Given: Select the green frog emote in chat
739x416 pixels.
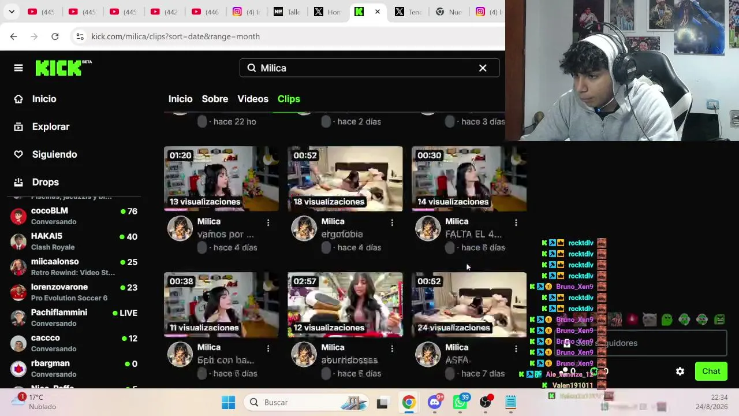Looking at the screenshot, I should [667, 320].
